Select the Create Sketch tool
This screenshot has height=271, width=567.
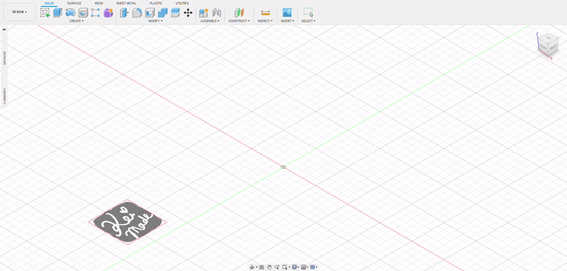[45, 13]
